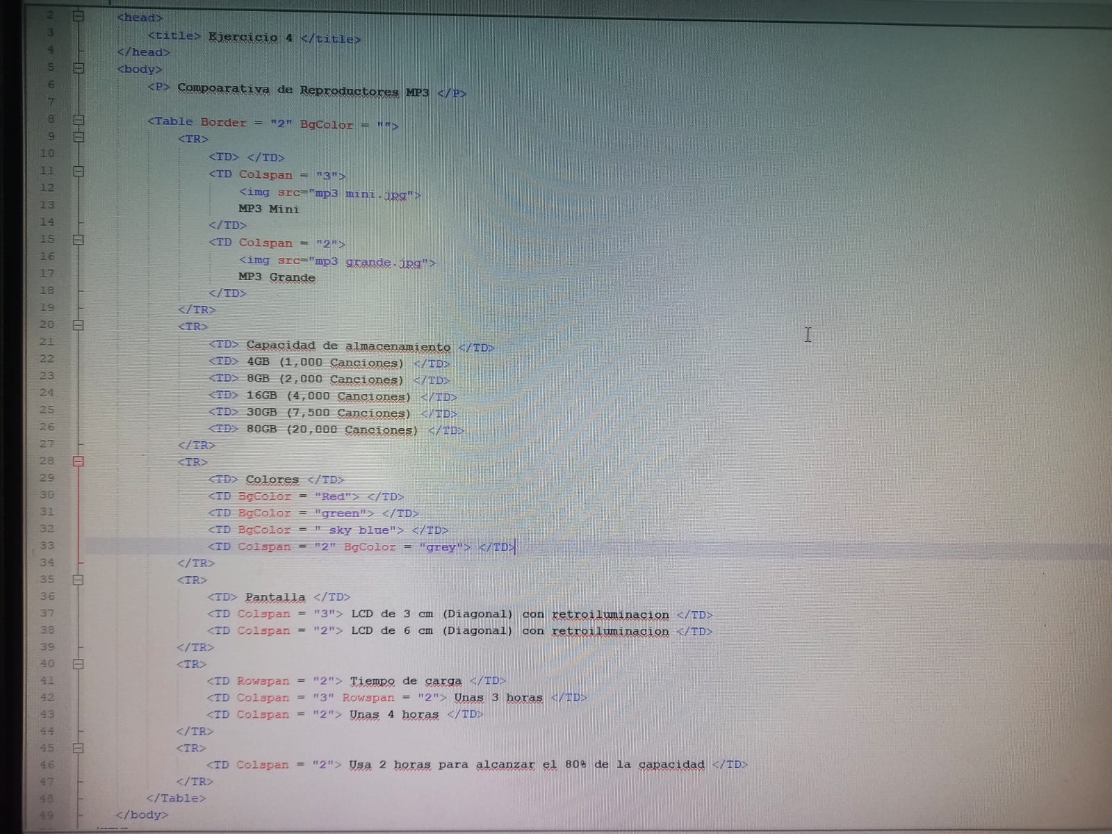Collapse the Pantalla TR fold on line 35

(x=79, y=579)
